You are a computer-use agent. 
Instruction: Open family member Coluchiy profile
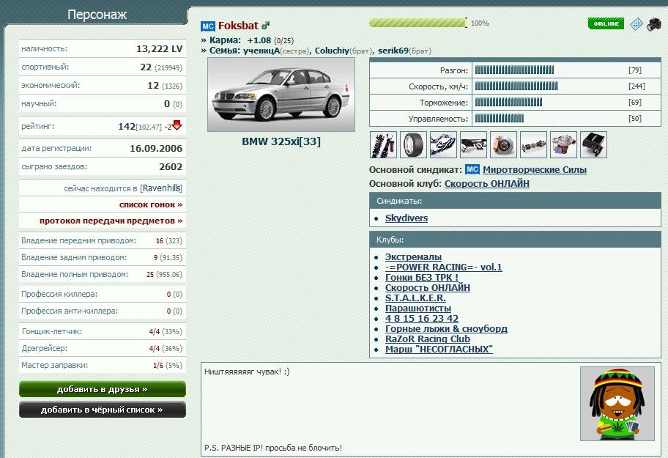tap(332, 51)
